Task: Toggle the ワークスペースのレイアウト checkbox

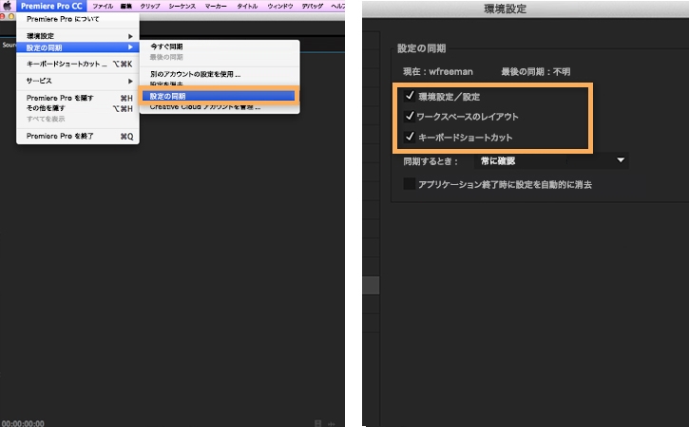Action: pyautogui.click(x=410, y=116)
